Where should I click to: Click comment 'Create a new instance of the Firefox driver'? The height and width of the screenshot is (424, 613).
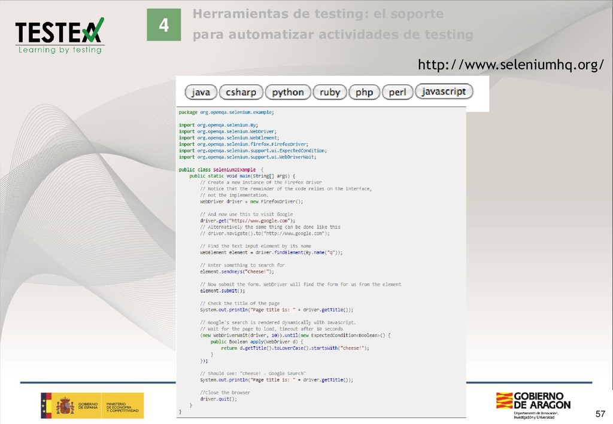(x=261, y=183)
